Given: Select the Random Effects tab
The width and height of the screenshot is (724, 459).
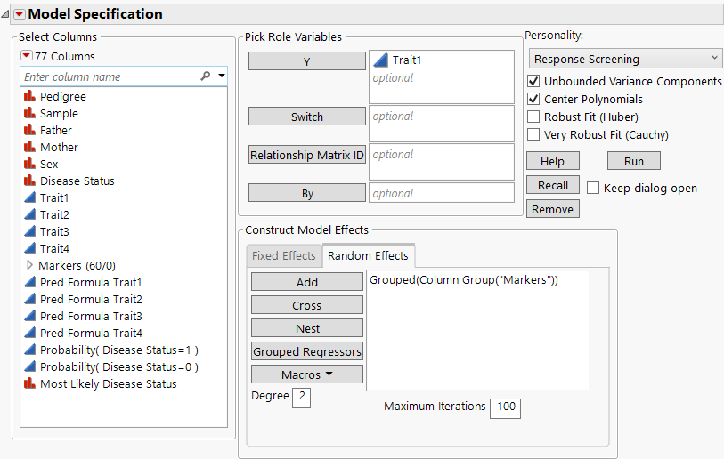Looking at the screenshot, I should [368, 256].
